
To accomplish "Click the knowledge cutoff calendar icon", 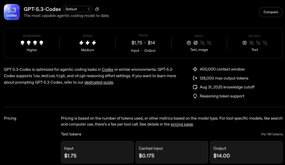I will 195,87.
